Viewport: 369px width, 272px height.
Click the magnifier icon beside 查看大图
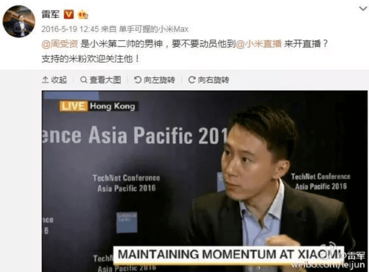tap(84, 80)
